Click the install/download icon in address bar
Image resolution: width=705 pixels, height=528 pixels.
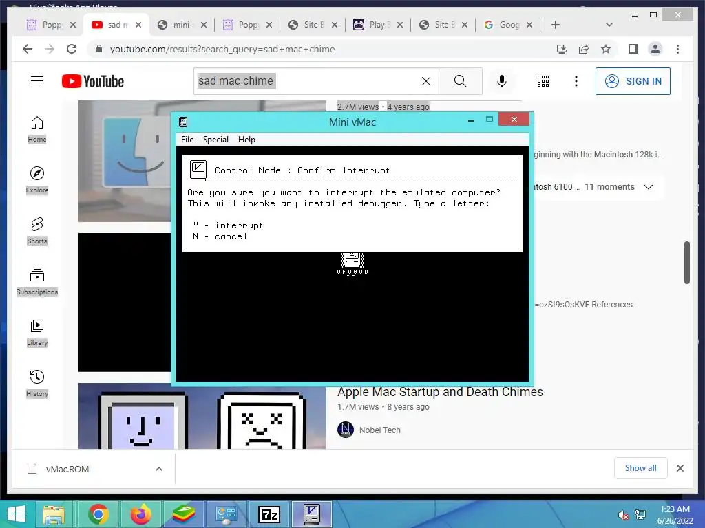click(562, 49)
